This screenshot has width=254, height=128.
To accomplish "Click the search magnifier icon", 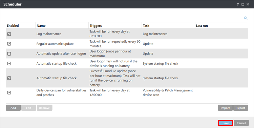I will pyautogui.click(x=246, y=18).
